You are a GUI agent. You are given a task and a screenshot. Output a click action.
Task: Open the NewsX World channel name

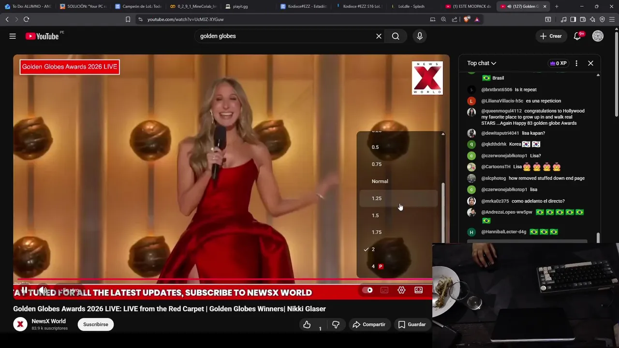(48, 321)
